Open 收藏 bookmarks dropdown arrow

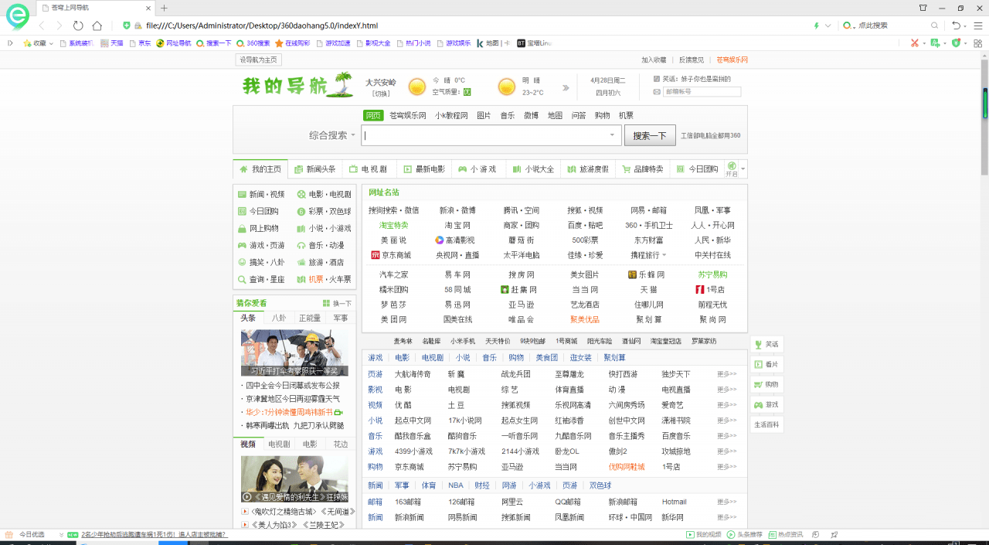coord(51,43)
